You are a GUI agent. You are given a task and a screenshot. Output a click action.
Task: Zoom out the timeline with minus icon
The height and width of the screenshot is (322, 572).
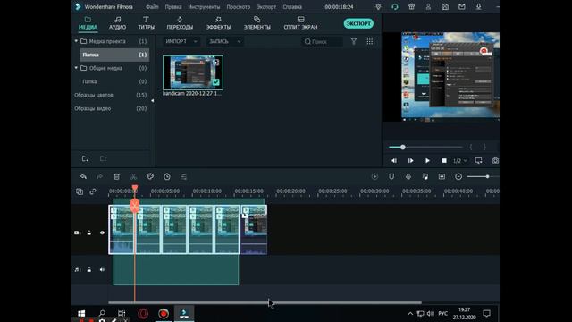[x=458, y=177]
